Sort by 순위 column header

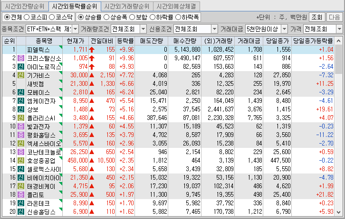tap(10, 41)
